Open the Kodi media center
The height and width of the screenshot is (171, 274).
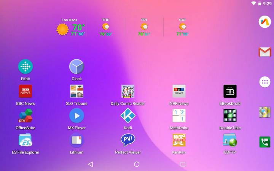(128, 116)
